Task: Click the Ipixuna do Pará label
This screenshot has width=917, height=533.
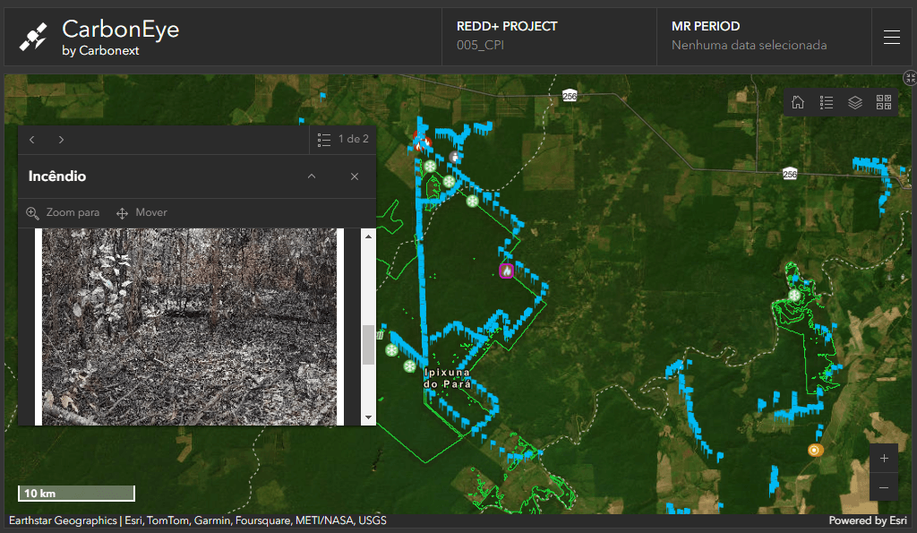Action: point(448,378)
